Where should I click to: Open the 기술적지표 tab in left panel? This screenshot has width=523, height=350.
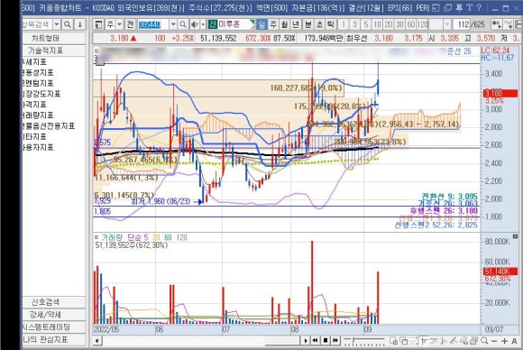coord(45,51)
